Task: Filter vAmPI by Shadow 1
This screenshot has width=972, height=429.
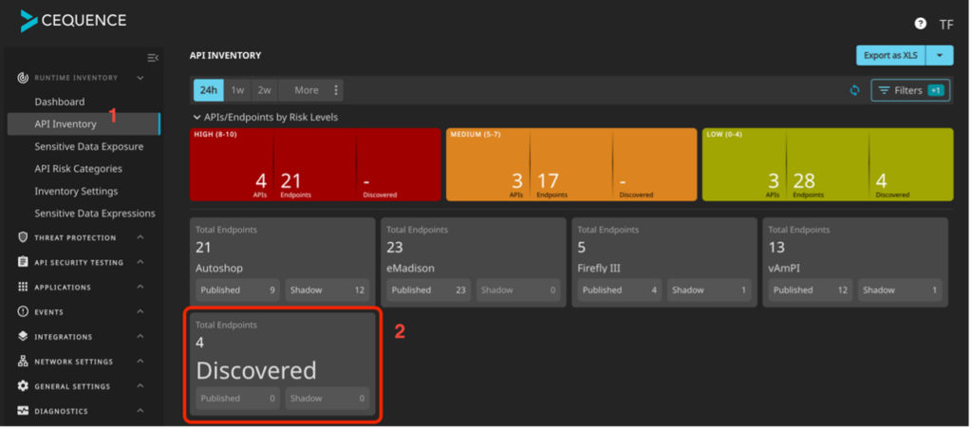Action: point(900,290)
